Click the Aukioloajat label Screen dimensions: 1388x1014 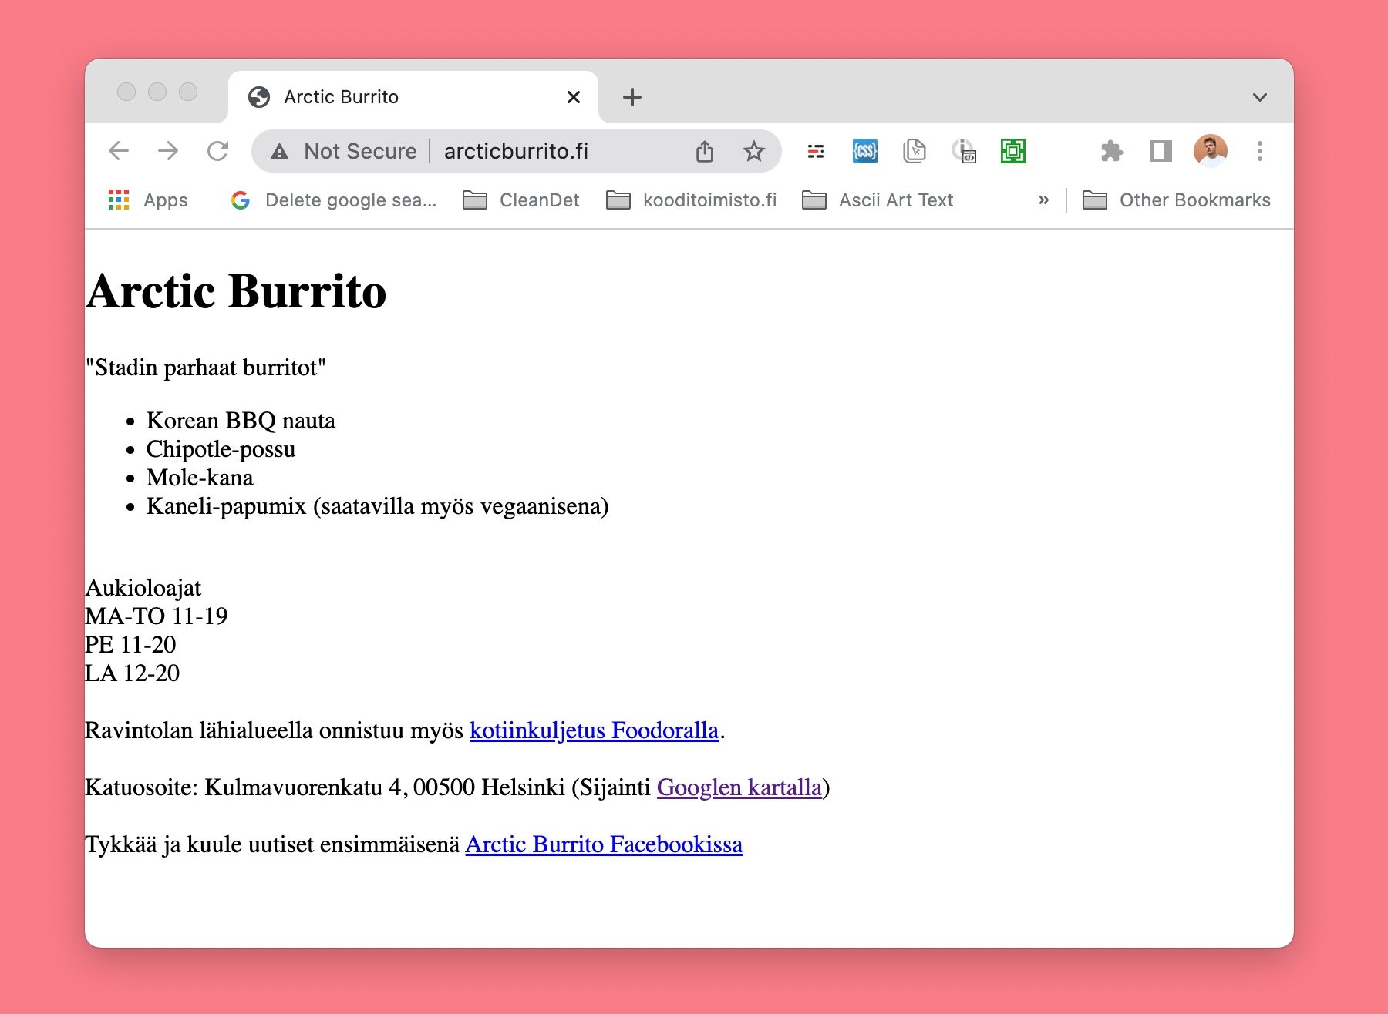click(x=143, y=588)
